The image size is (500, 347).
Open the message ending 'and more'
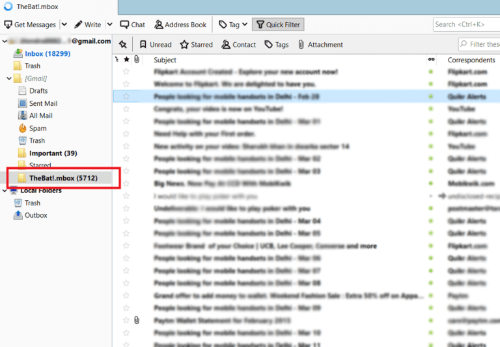pos(266,246)
